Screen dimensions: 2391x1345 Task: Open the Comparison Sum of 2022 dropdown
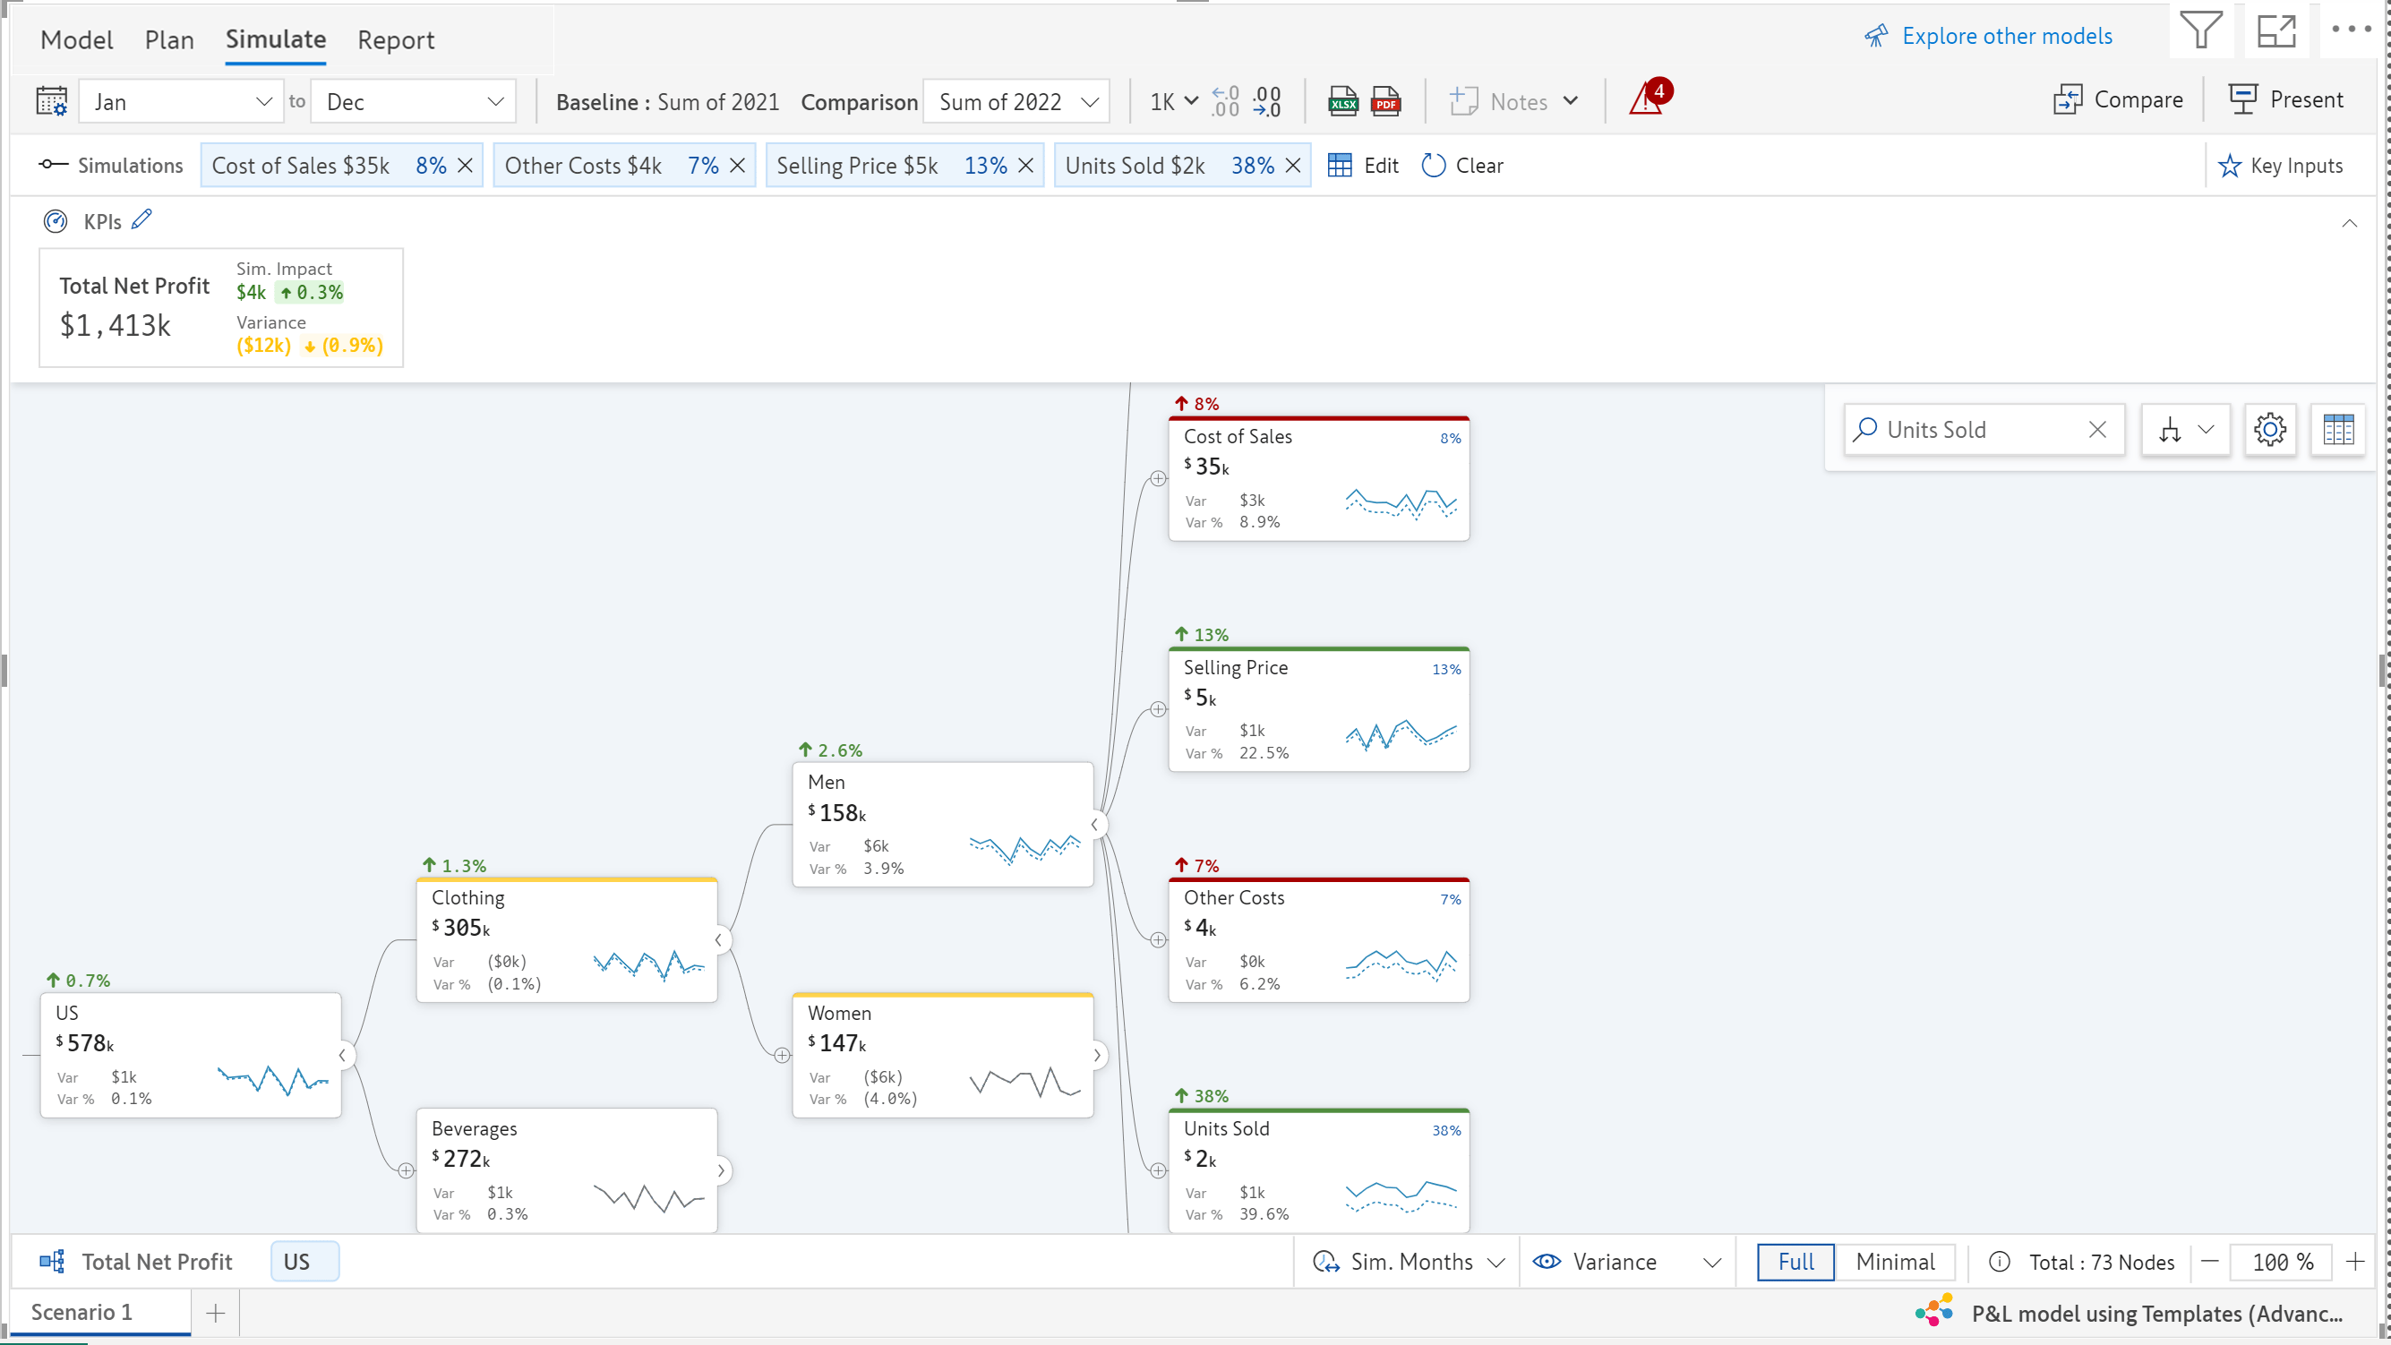click(x=1016, y=102)
